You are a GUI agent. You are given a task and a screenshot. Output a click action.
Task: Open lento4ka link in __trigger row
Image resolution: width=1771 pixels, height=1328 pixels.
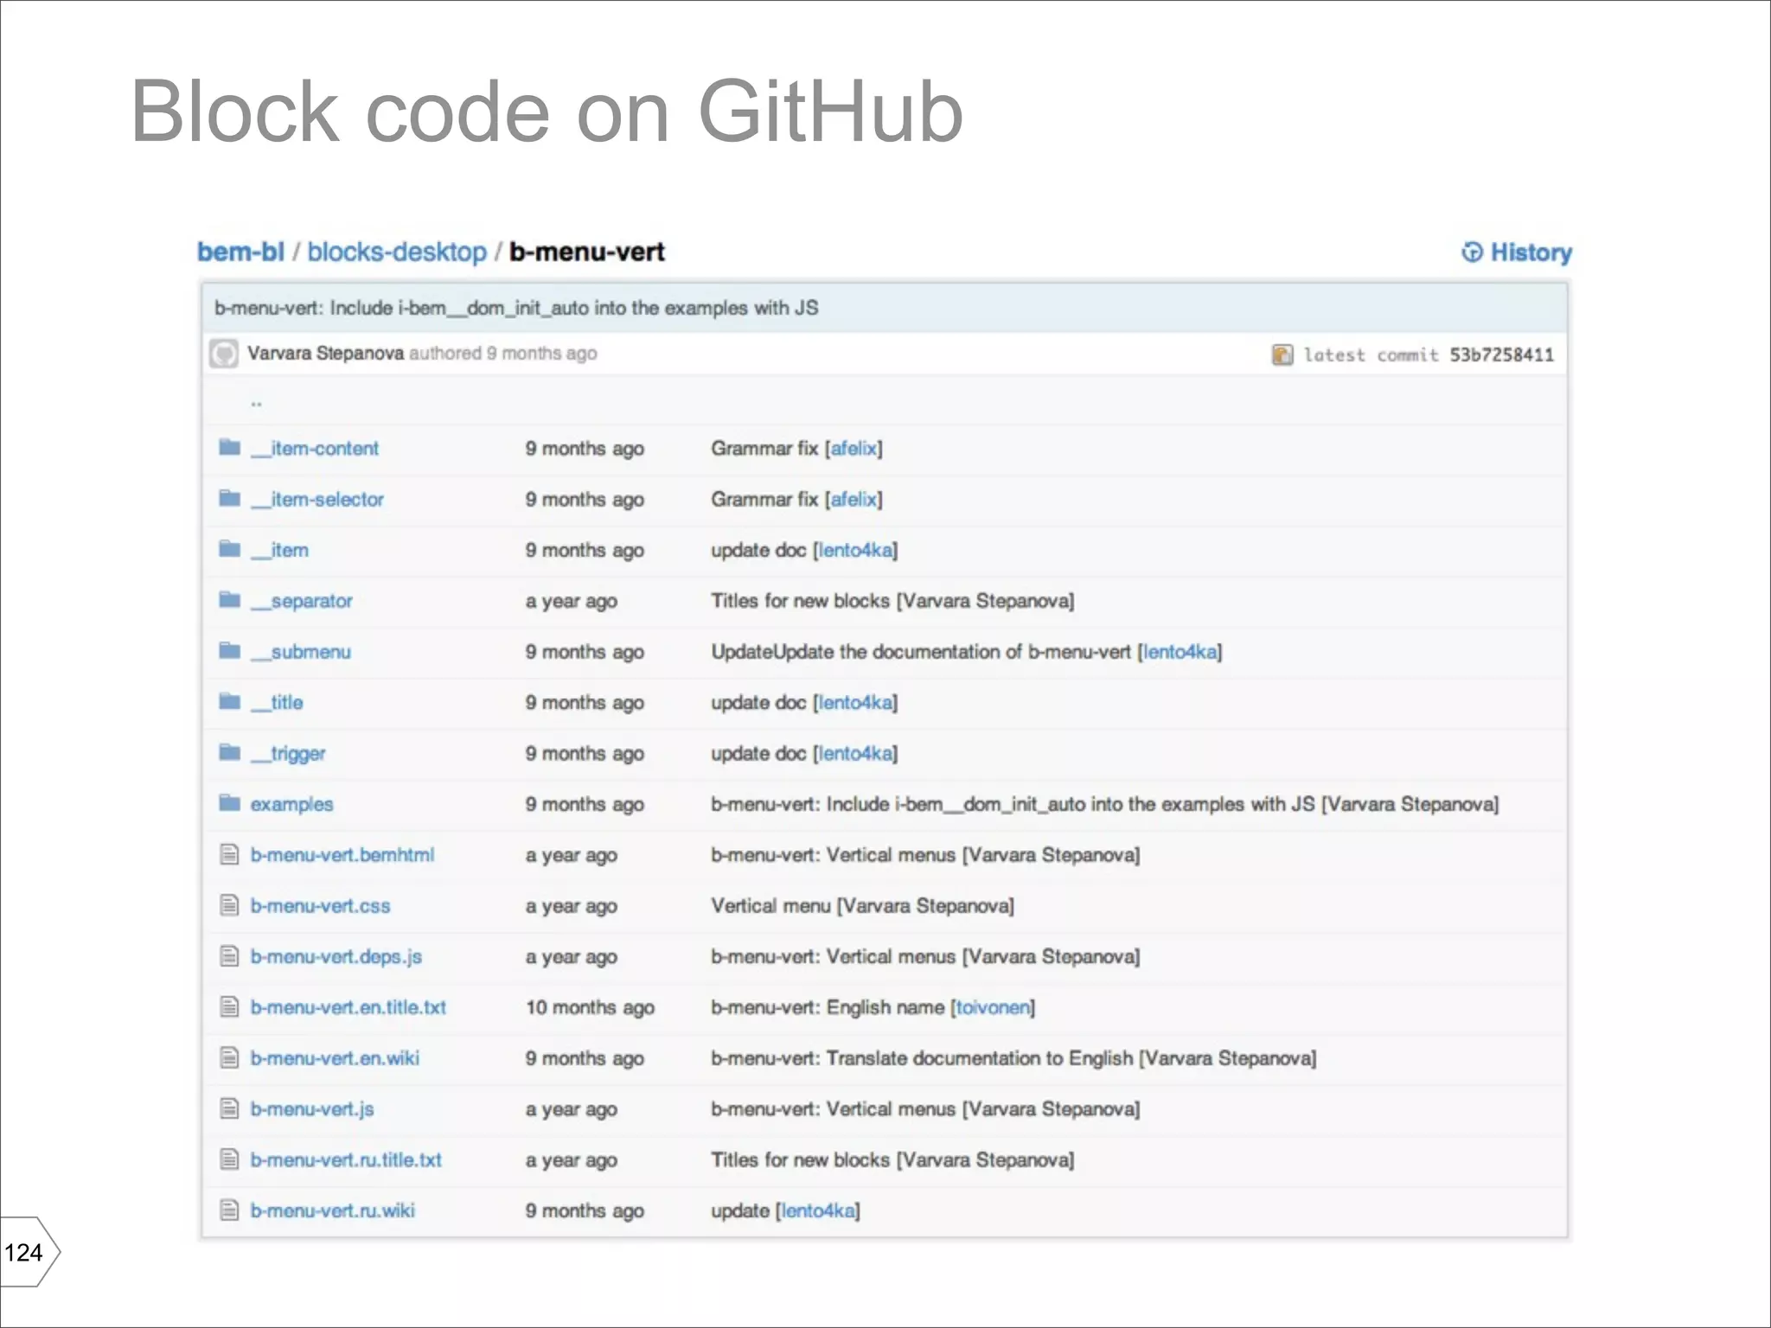coord(855,754)
